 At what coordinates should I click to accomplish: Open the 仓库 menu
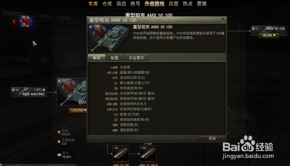pyautogui.click(x=107, y=4)
